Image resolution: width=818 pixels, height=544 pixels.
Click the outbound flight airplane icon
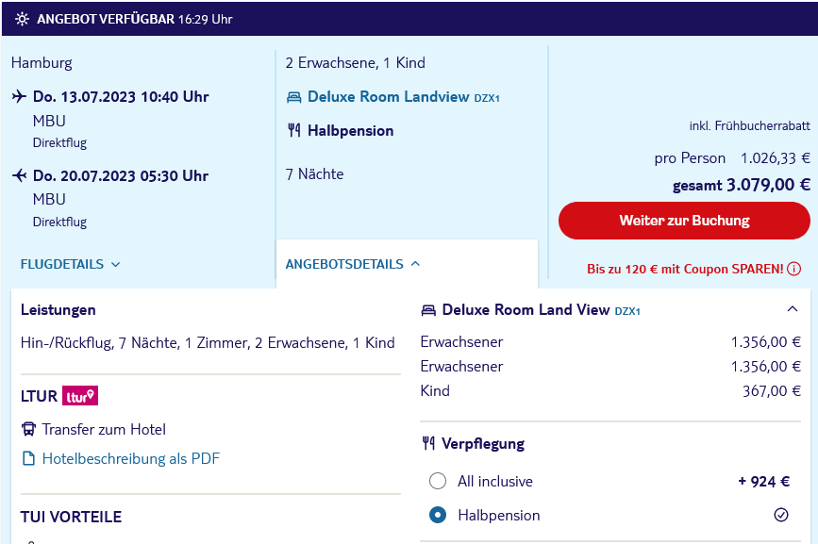(19, 96)
